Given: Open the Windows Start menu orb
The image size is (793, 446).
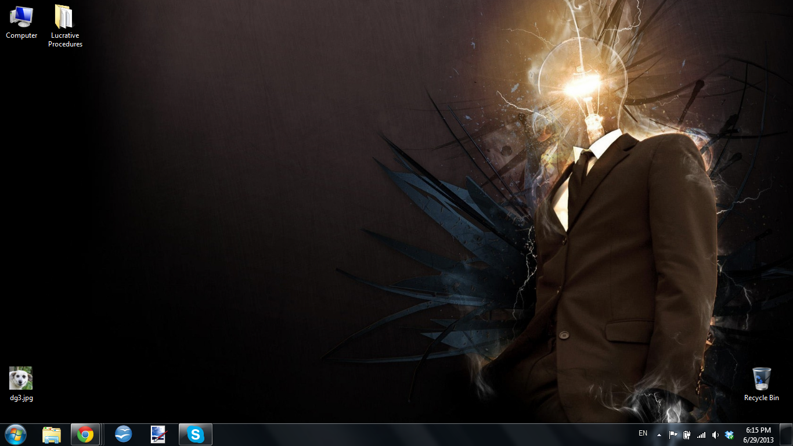Looking at the screenshot, I should point(16,434).
